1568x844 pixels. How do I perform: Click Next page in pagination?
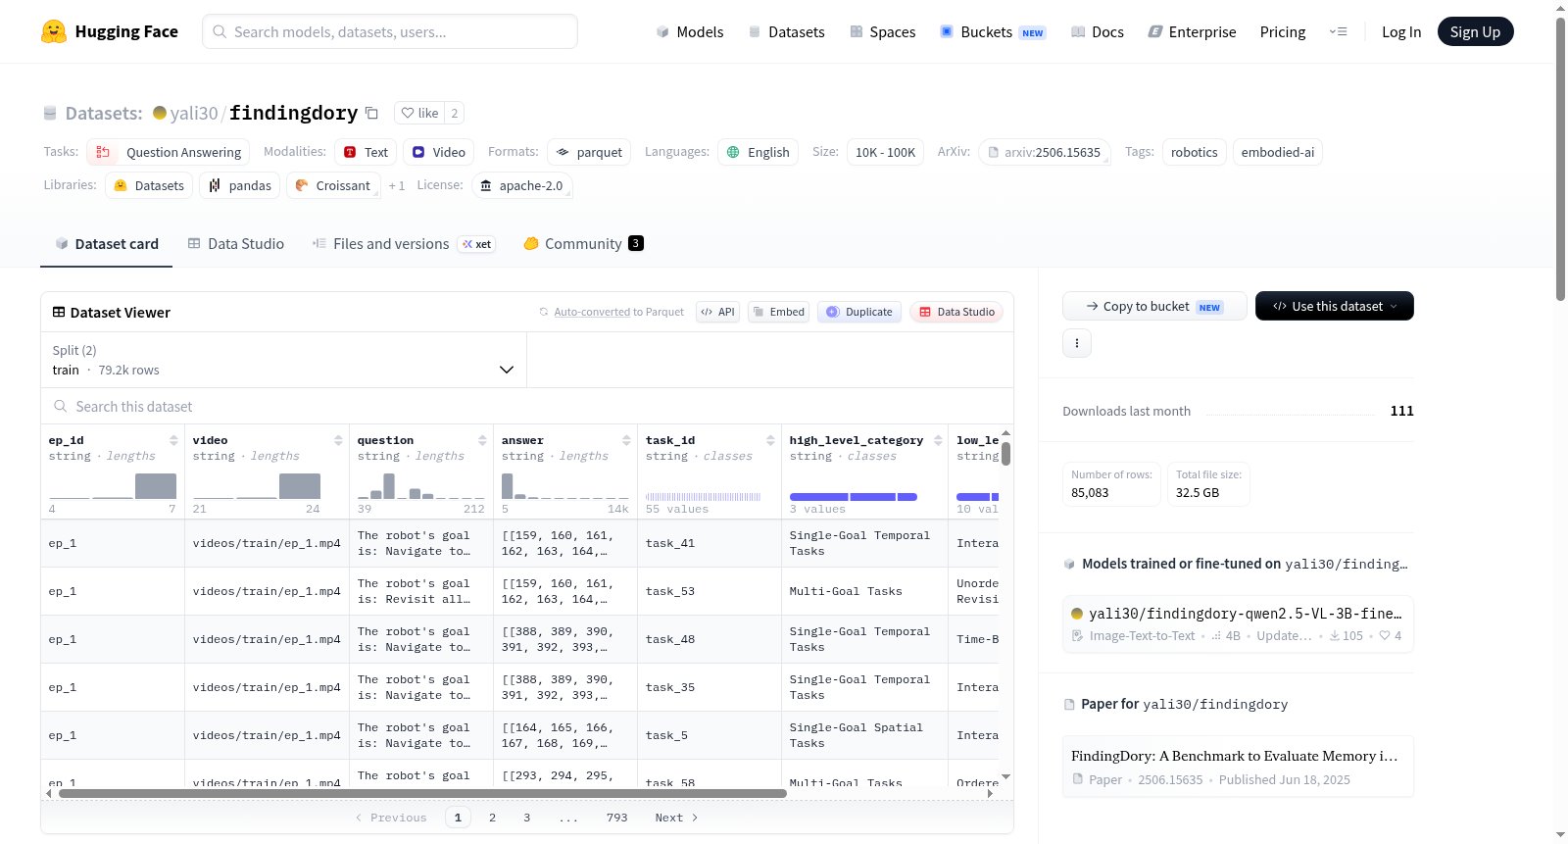coord(676,818)
